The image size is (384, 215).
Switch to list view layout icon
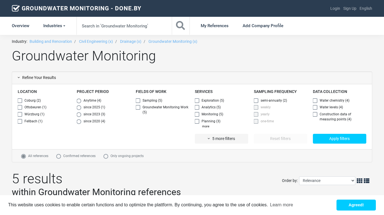coord(367,181)
